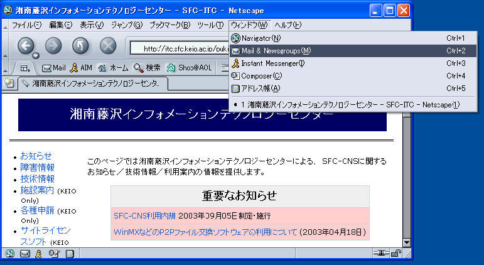Viewport: 484px width, 265px height.
Task: Expand the Back button history dropdown arrow
Action: click(x=36, y=55)
